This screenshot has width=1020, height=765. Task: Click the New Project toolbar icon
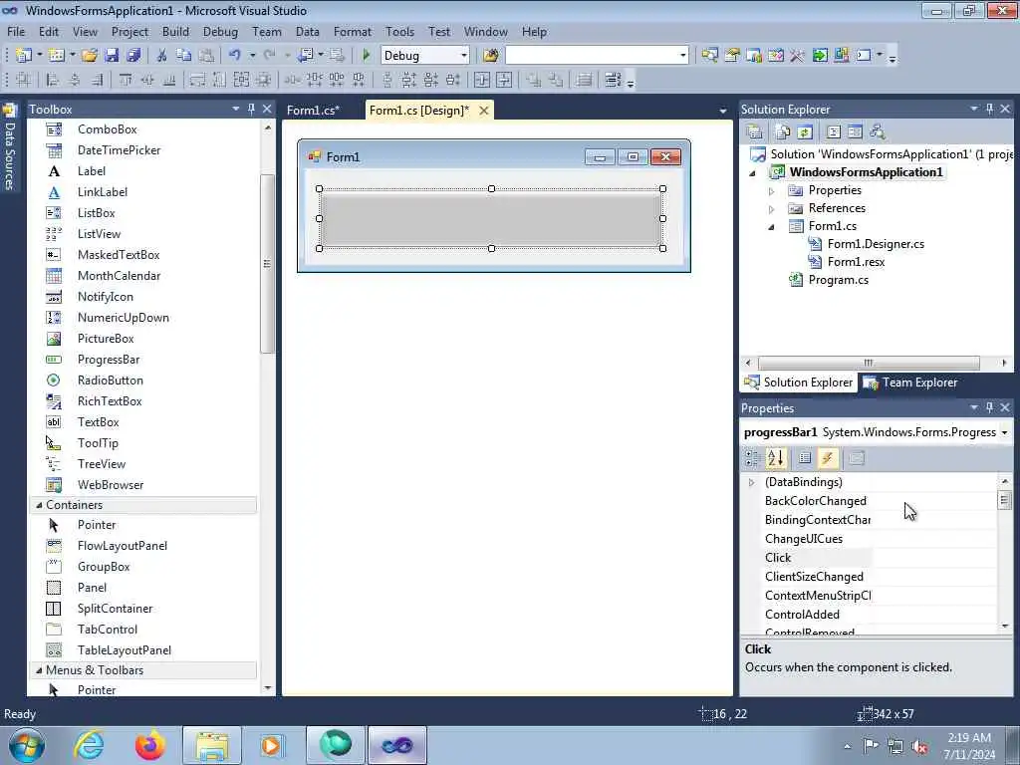24,56
